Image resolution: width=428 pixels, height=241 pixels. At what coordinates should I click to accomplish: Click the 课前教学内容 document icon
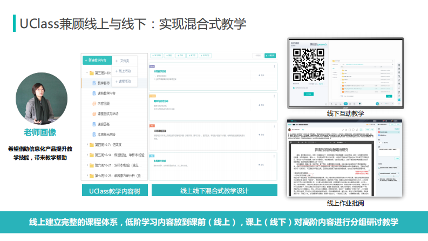(94, 93)
